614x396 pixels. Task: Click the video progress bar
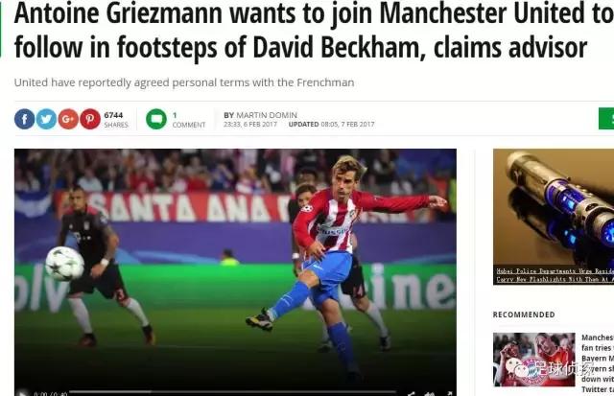point(232,391)
